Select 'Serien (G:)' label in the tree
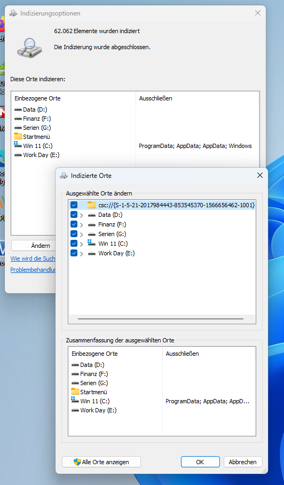Image resolution: width=284 pixels, height=485 pixels. (x=112, y=234)
